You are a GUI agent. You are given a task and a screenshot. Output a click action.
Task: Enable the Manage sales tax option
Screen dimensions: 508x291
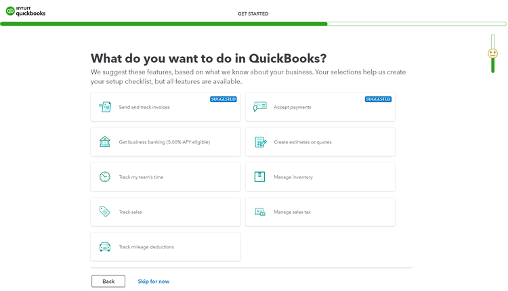tap(320, 212)
